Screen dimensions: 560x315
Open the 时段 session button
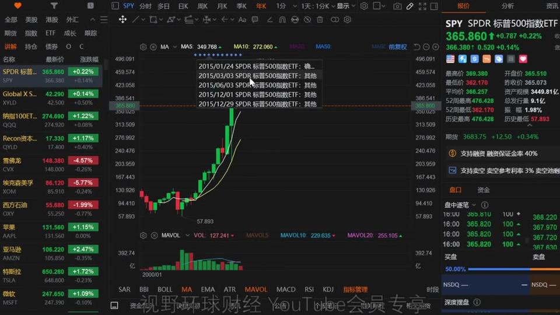[432, 289]
